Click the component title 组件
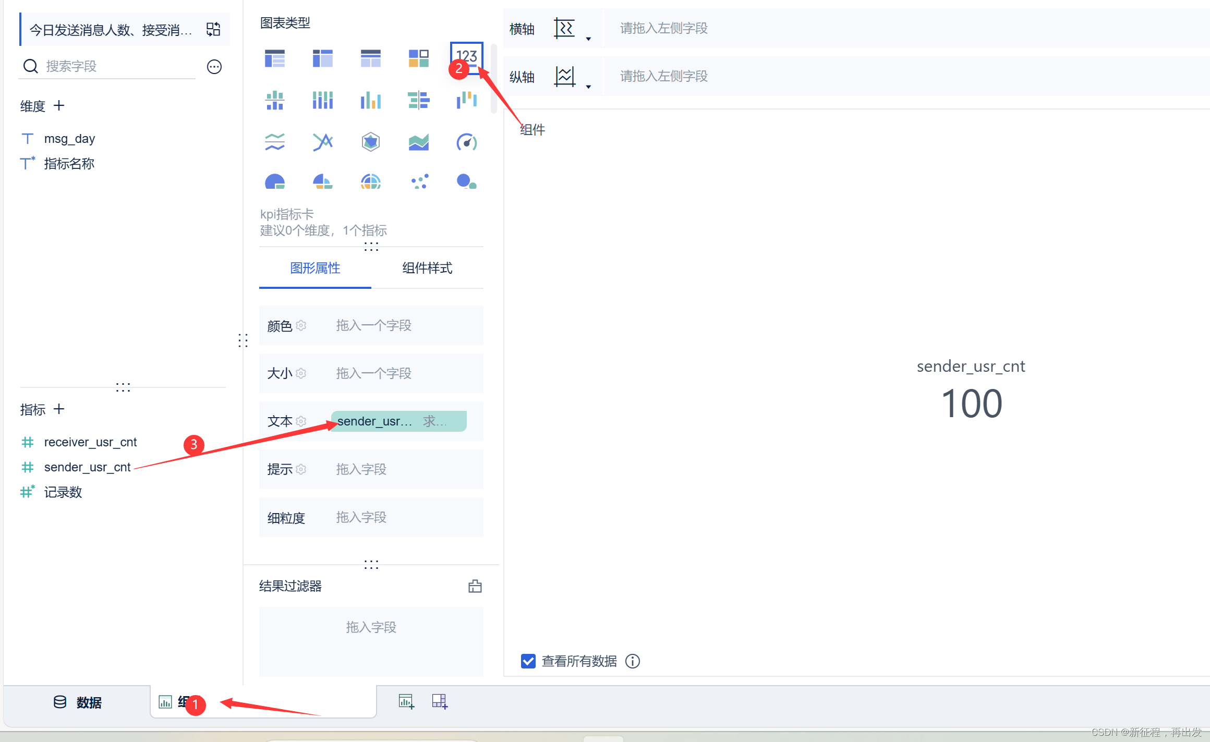Screen dimensions: 1210x742 click(533, 130)
